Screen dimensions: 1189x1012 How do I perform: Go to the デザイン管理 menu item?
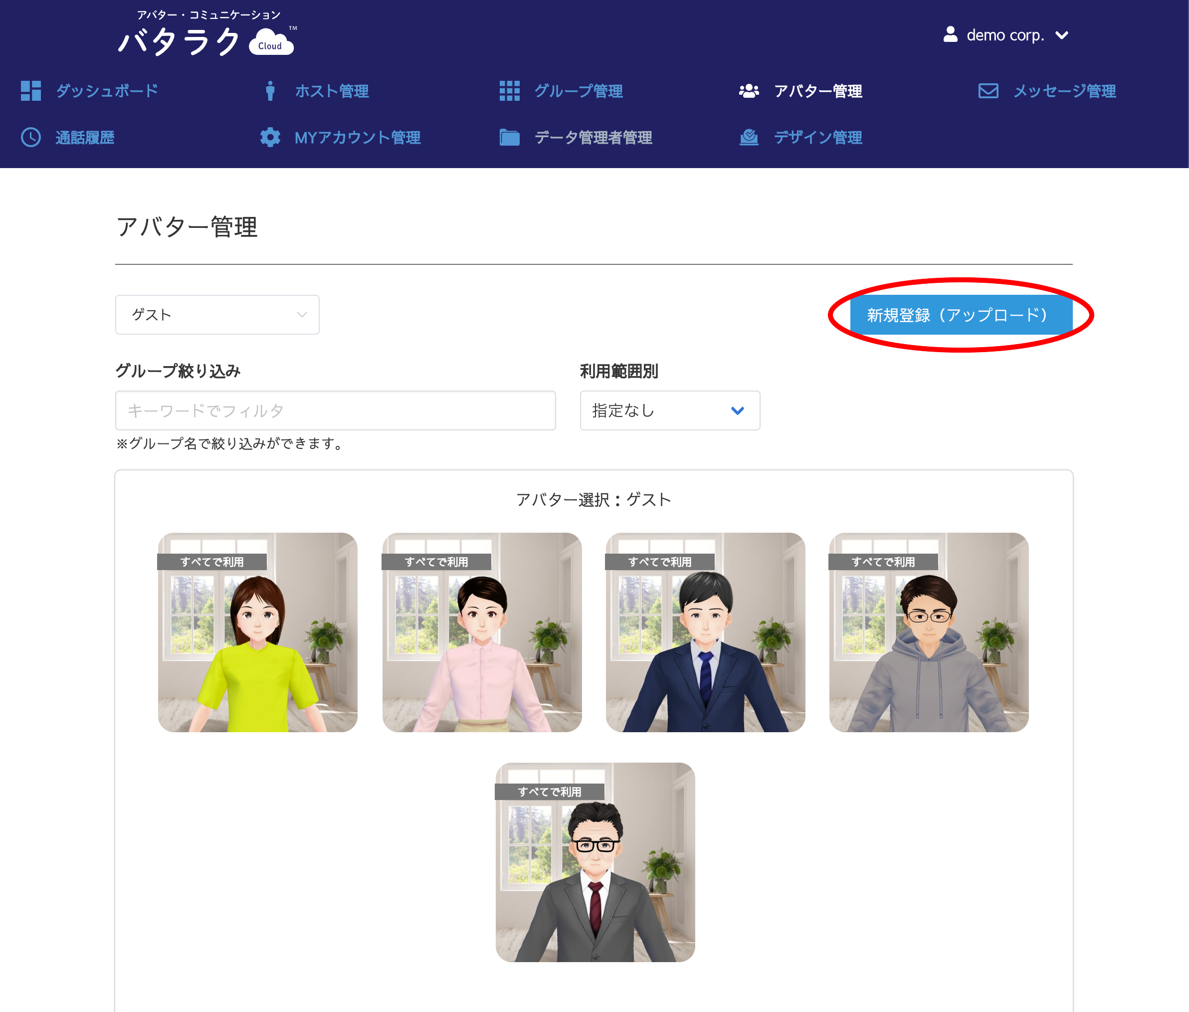pos(817,137)
